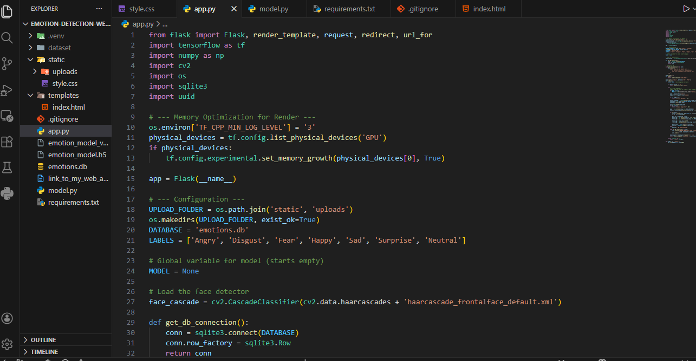Open the Testing flask view

coord(7,168)
